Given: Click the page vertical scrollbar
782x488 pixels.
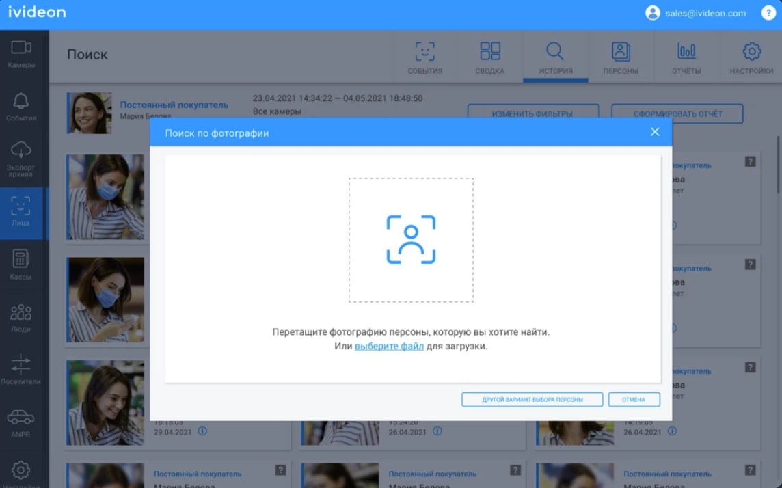Looking at the screenshot, I should [x=778, y=165].
